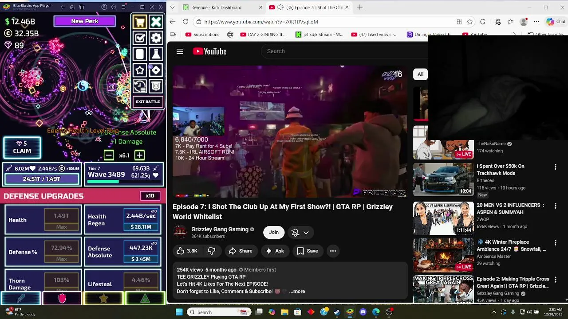Open the Copilot Chat button
568x319 pixels.
[556, 22]
